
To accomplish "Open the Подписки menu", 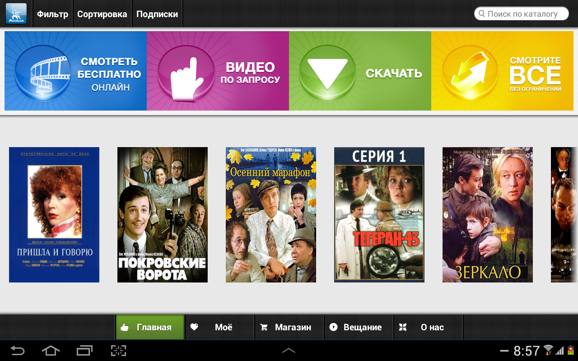I will (x=157, y=14).
